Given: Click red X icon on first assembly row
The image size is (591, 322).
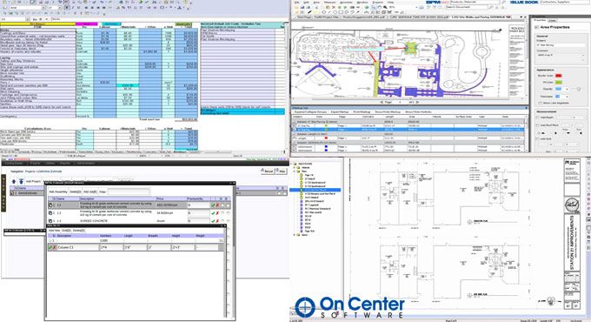Looking at the screenshot, I should click(217, 205).
